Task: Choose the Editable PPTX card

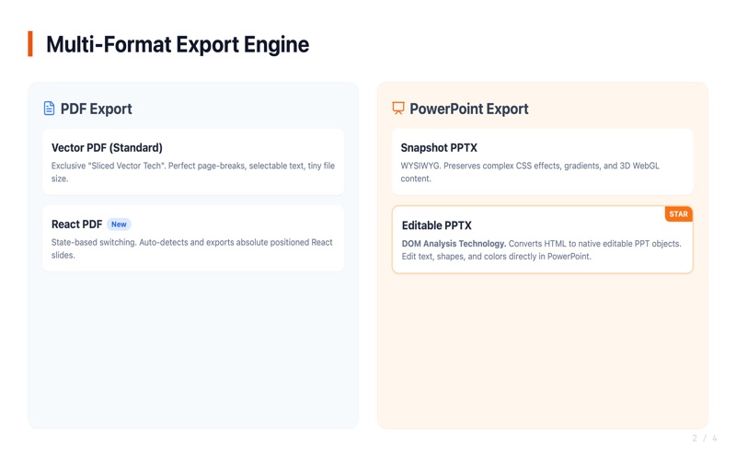Action: point(543,239)
